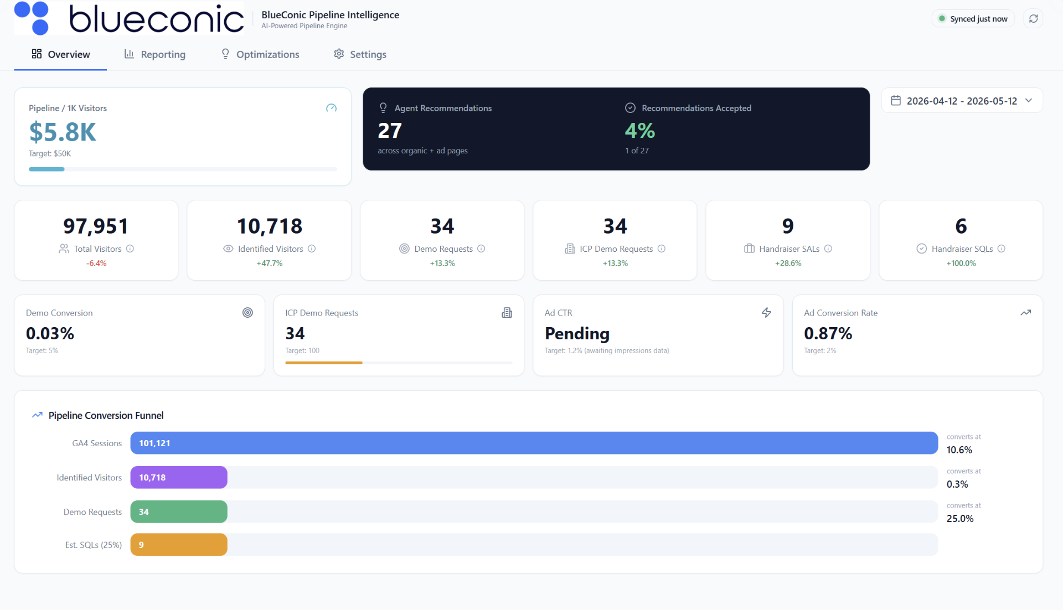The width and height of the screenshot is (1063, 610).
Task: Click info icon next to Handraiser SQLs
Action: [x=1002, y=249]
